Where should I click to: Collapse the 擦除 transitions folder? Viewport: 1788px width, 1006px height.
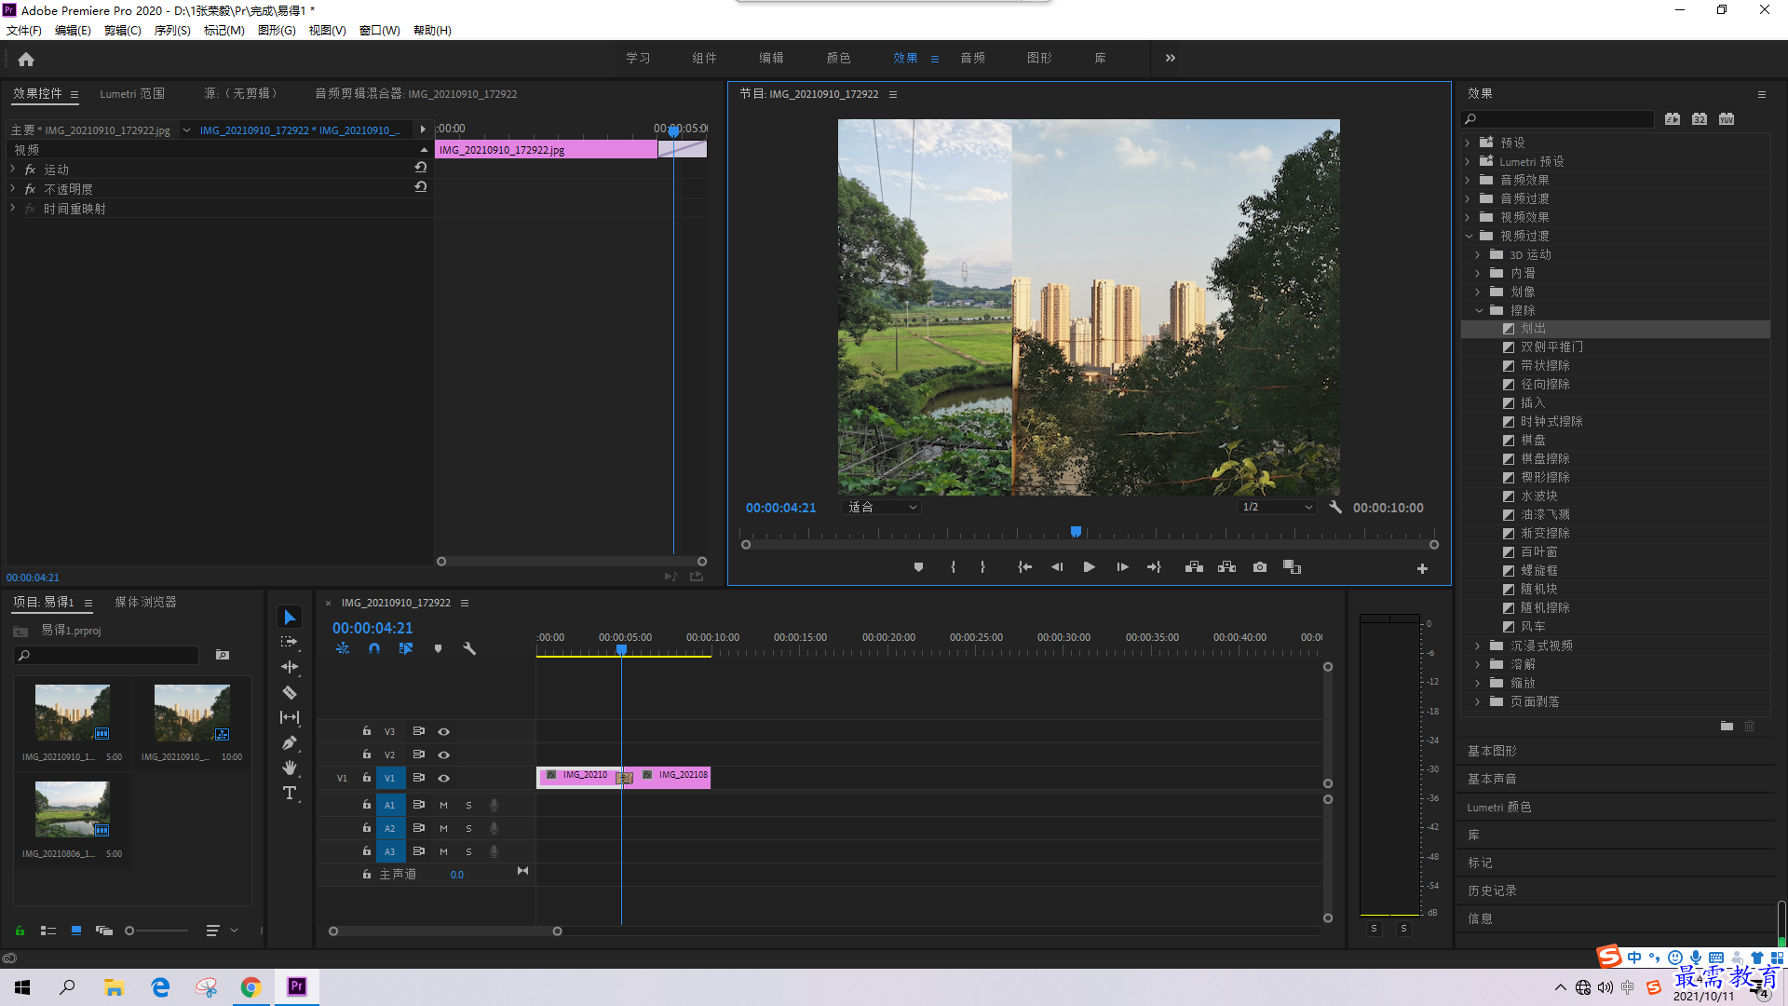pyautogui.click(x=1479, y=310)
